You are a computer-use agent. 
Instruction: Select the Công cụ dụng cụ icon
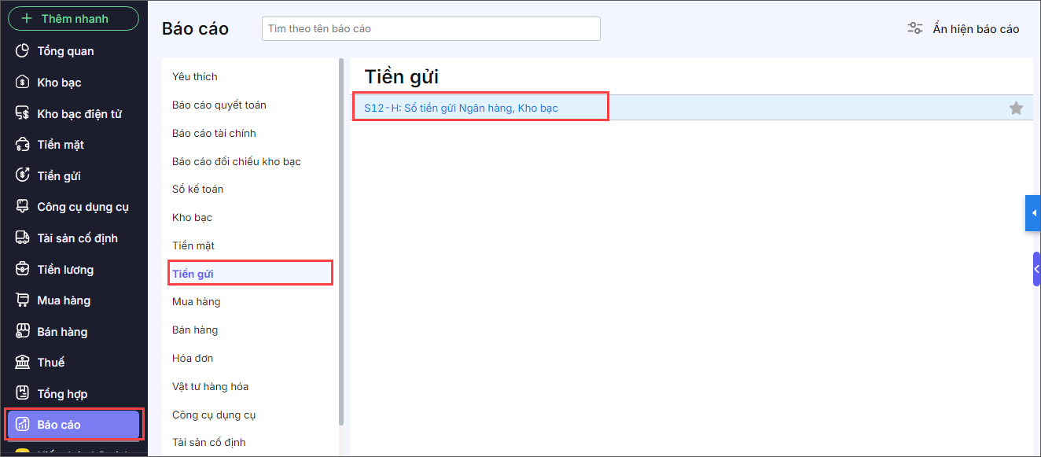point(23,207)
